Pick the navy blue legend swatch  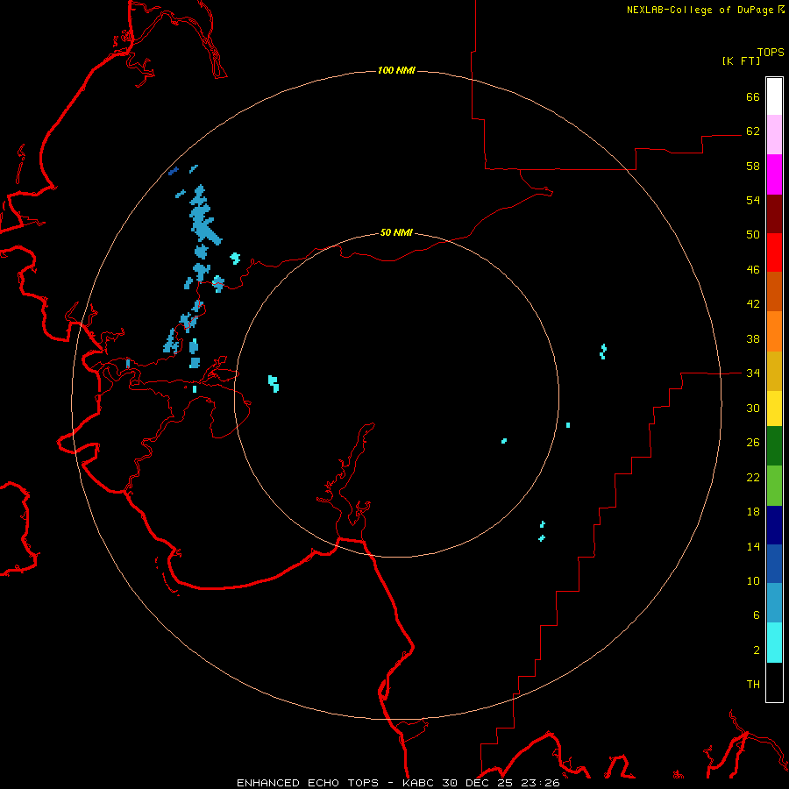[774, 525]
